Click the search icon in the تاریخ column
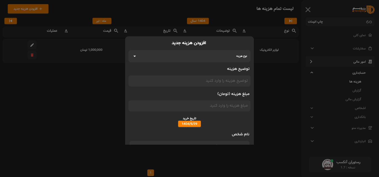 pos(175,31)
